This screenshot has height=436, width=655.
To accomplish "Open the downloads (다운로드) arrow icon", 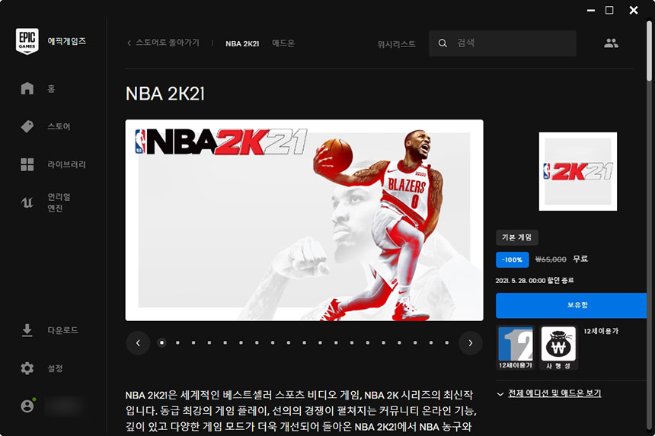I will 27,330.
